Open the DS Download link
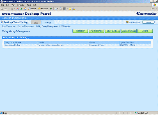 (x=66, y=26)
